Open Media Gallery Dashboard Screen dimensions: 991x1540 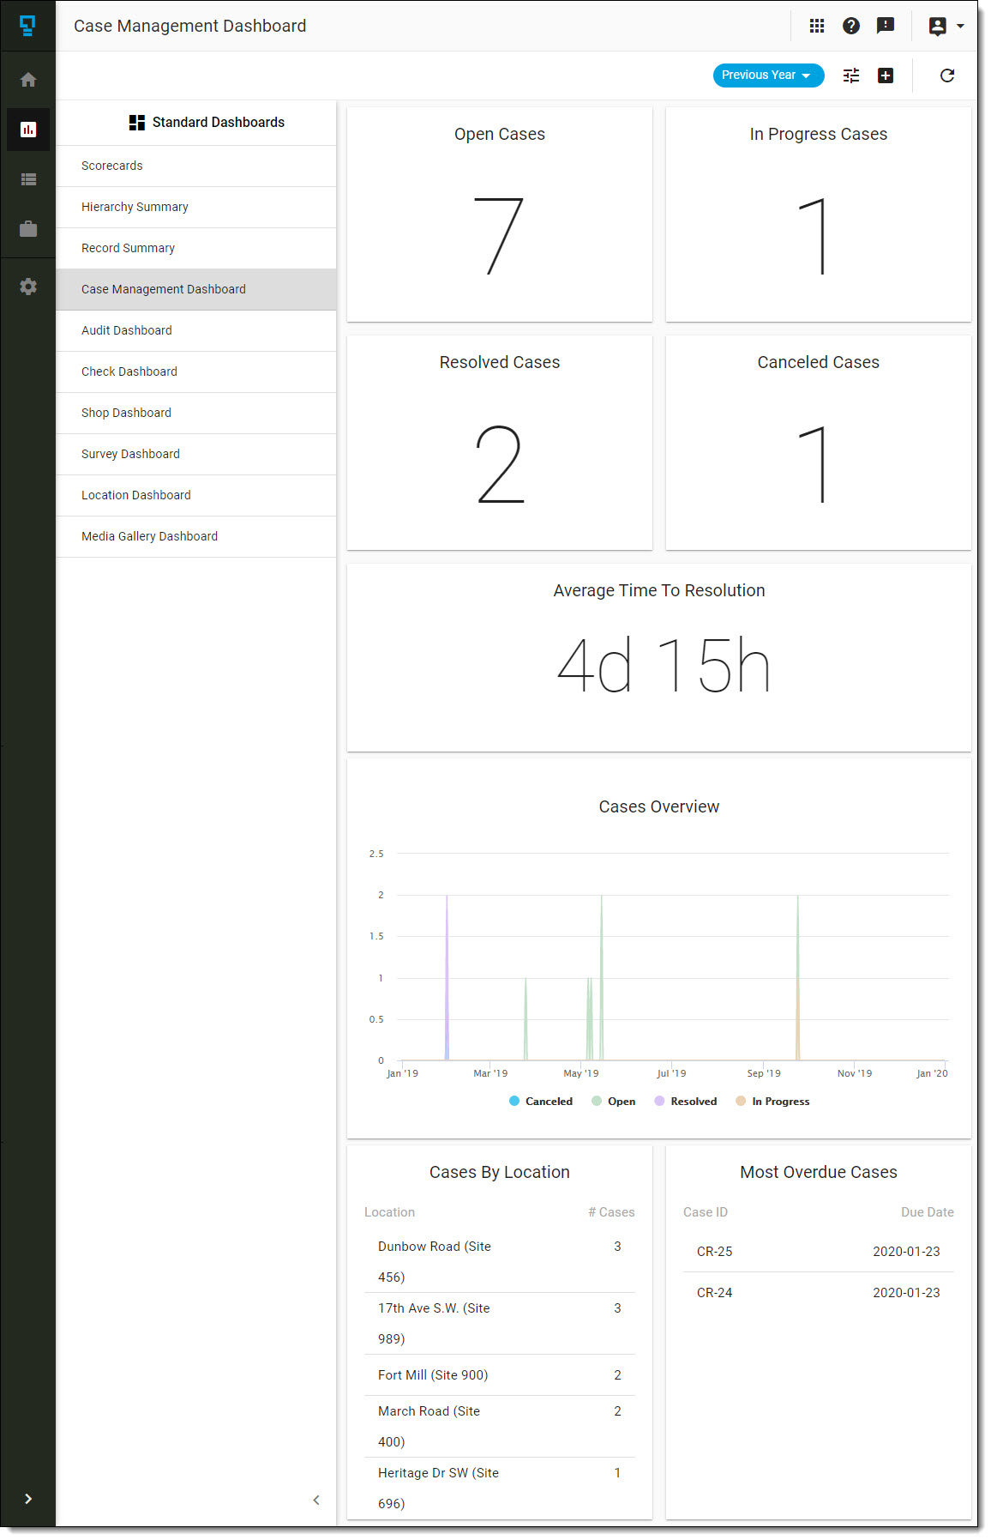(196, 536)
